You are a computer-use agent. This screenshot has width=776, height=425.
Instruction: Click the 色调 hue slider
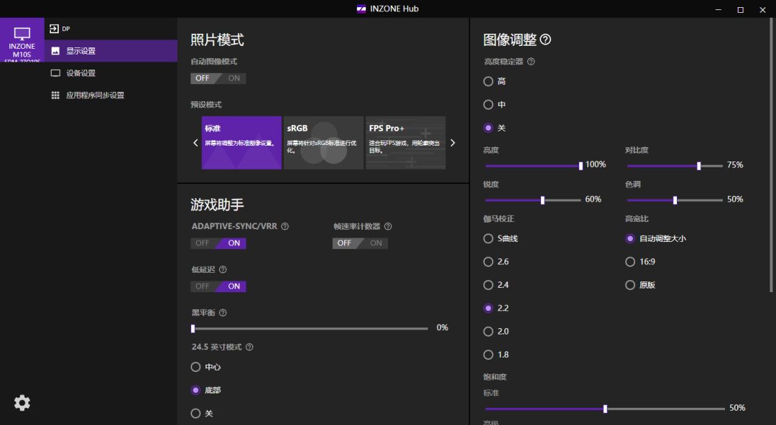675,200
